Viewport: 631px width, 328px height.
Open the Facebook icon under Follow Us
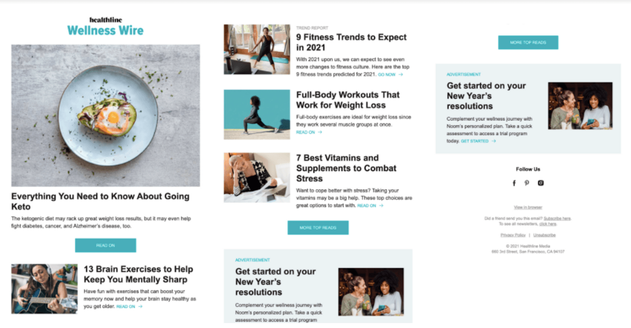pos(514,183)
